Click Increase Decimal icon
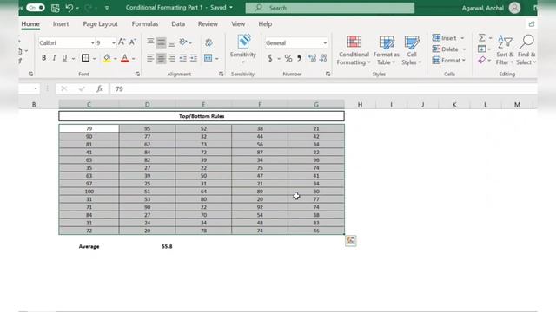Image resolution: width=556 pixels, height=312 pixels. tap(312, 58)
